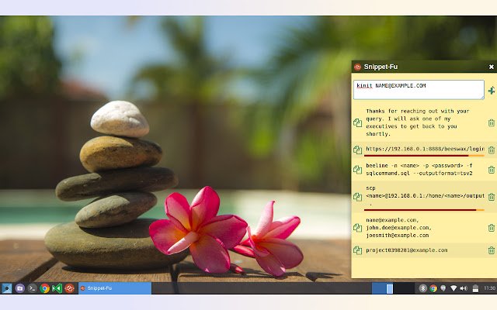Click the battery indicator in the tray
497x310 pixels.
click(475, 288)
